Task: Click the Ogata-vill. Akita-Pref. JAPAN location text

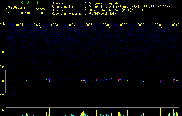Action: (129, 7)
